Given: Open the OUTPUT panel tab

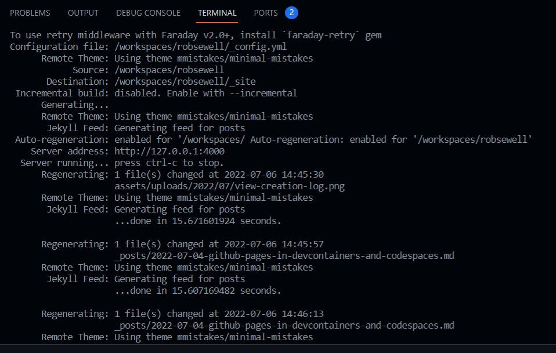Looking at the screenshot, I should pos(83,13).
